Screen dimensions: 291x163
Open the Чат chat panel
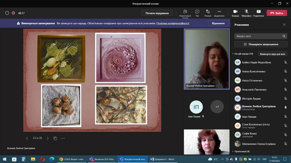click(x=197, y=13)
